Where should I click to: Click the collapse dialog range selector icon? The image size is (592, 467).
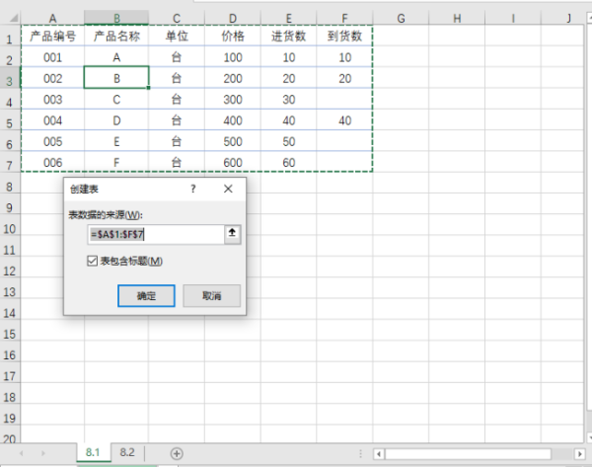click(x=232, y=234)
